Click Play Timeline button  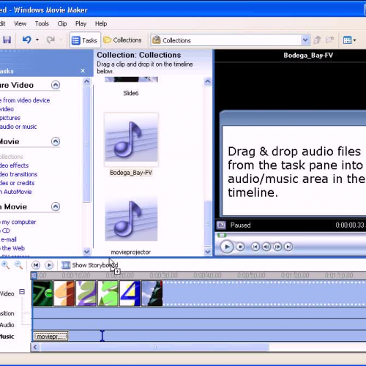click(x=49, y=265)
